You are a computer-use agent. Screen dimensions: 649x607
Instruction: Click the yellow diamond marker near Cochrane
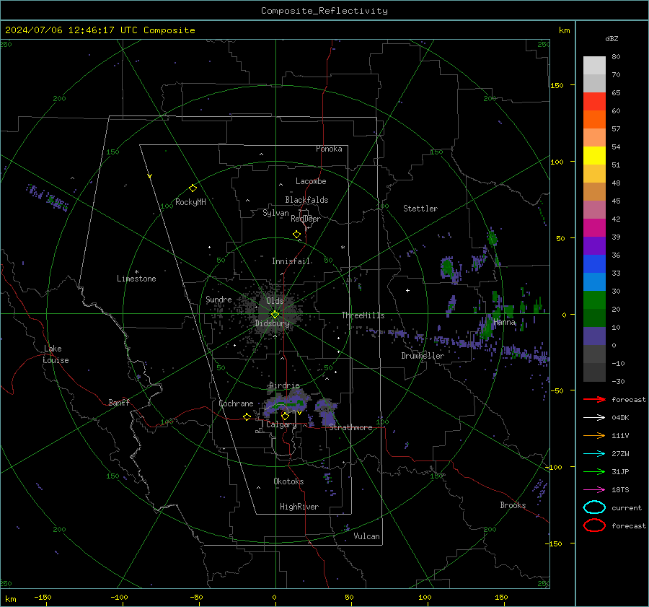tap(247, 416)
